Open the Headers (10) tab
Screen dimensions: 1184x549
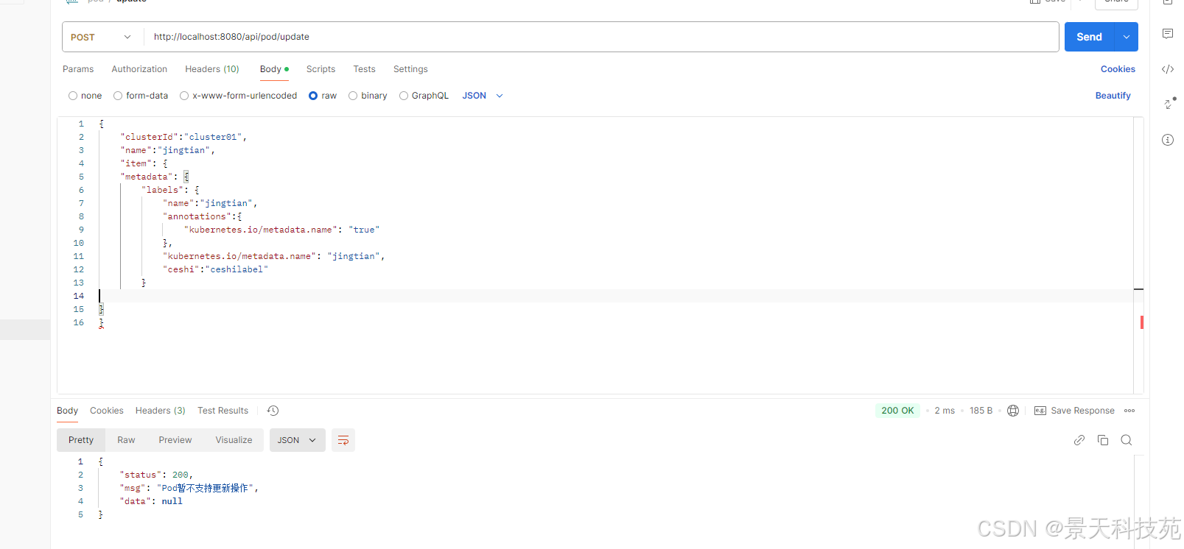(212, 69)
